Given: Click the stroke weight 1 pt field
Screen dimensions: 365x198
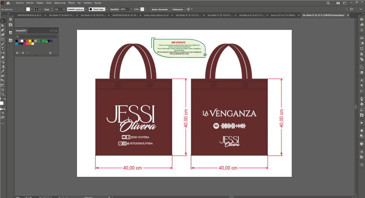Looking at the screenshot, I should tap(58, 9).
